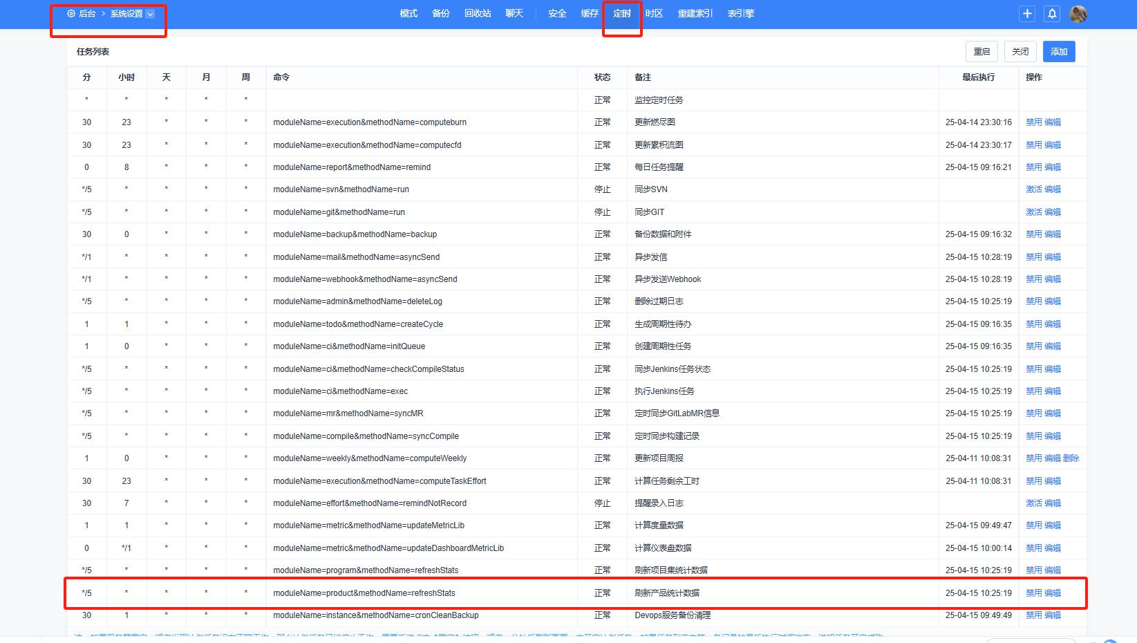This screenshot has height=643, width=1137.
Task: Edit the todo createCycle task
Action: (1053, 324)
